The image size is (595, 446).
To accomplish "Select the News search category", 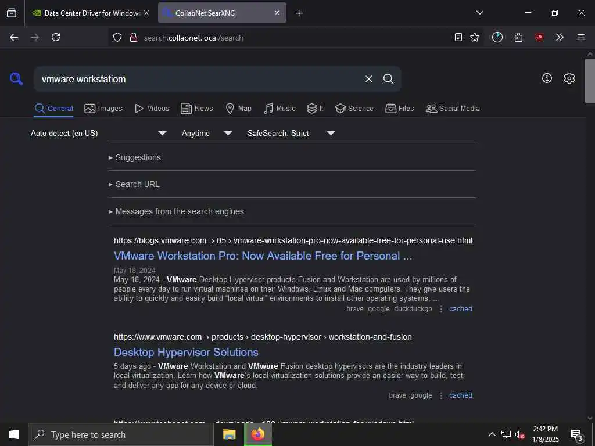I will click(x=196, y=109).
